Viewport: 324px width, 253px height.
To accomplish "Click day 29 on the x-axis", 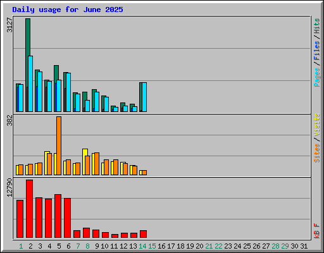I will [285, 246].
